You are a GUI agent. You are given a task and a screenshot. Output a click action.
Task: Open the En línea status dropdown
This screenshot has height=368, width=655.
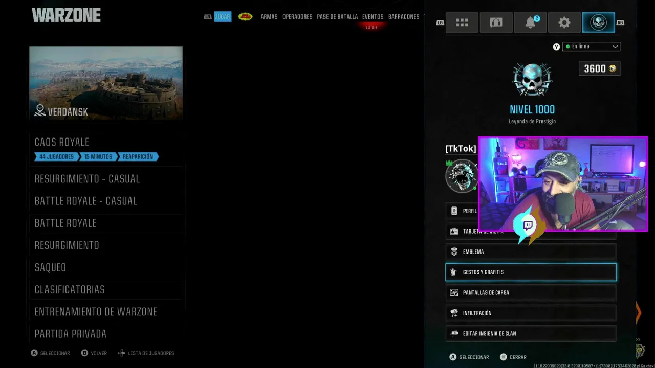(591, 47)
